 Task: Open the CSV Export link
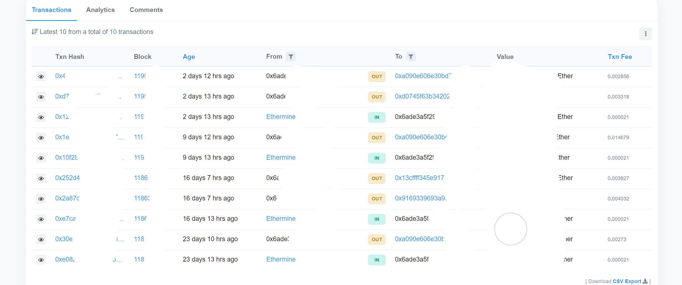click(627, 281)
